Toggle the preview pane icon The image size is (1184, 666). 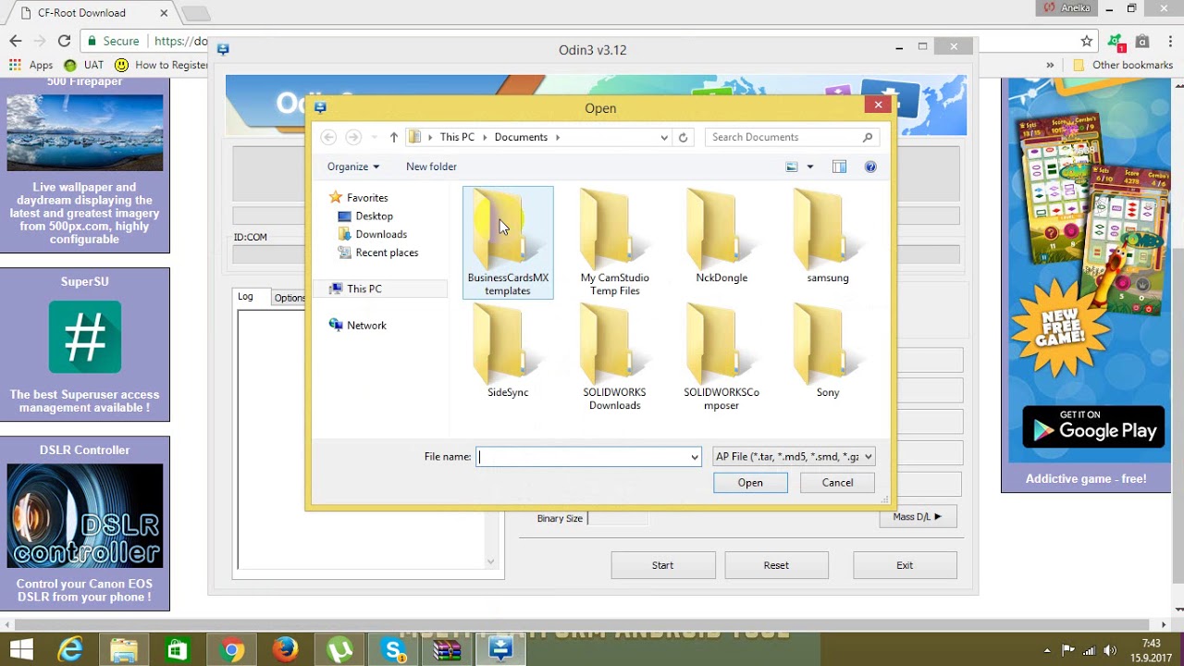[x=839, y=166]
